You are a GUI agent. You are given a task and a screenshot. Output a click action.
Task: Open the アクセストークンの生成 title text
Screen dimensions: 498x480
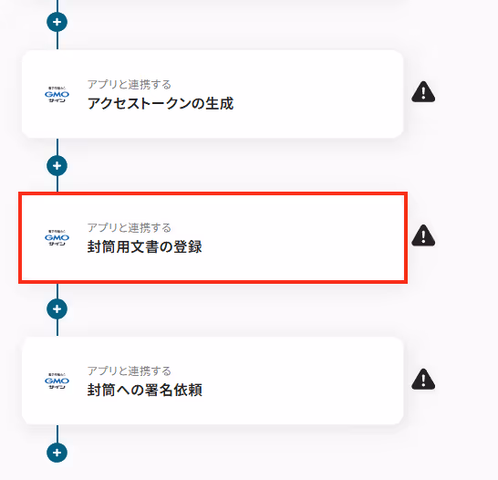pyautogui.click(x=161, y=103)
